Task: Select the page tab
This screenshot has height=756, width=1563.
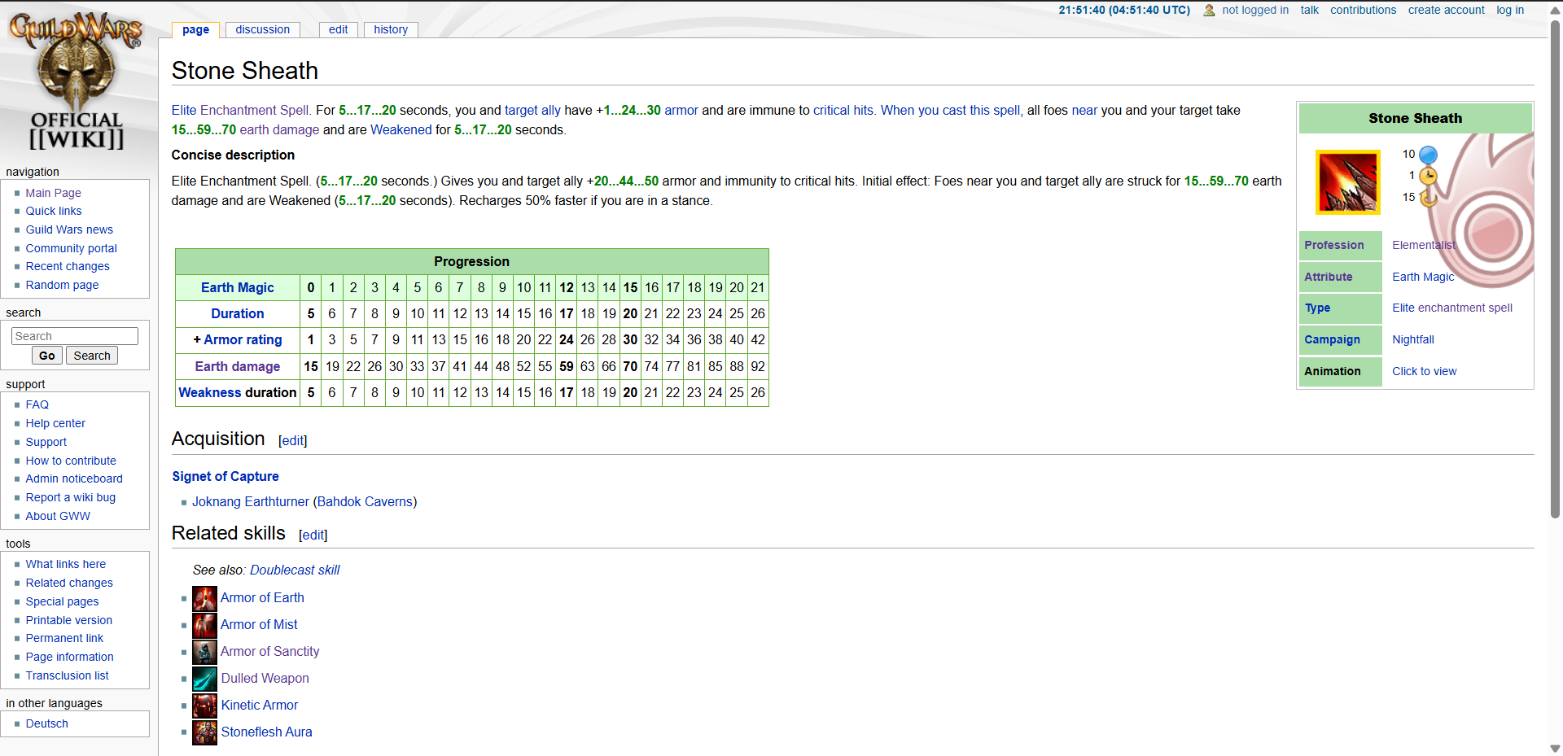Action: coord(195,29)
